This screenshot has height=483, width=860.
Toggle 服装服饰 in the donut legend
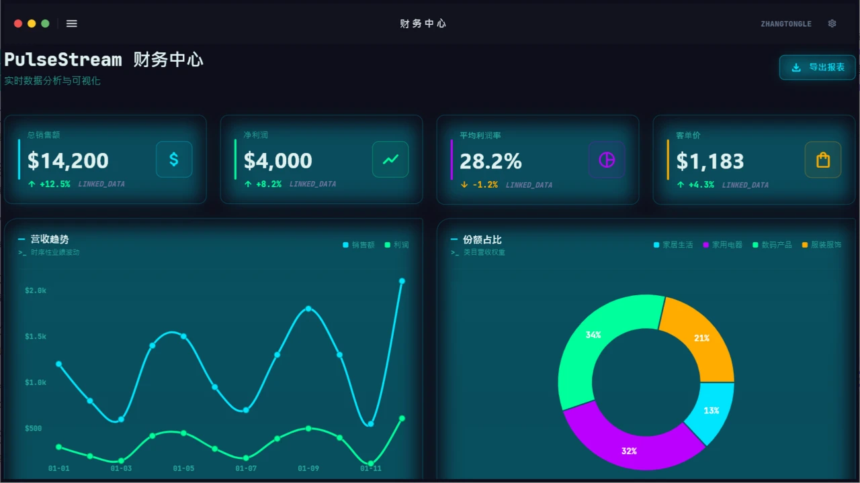[822, 245]
